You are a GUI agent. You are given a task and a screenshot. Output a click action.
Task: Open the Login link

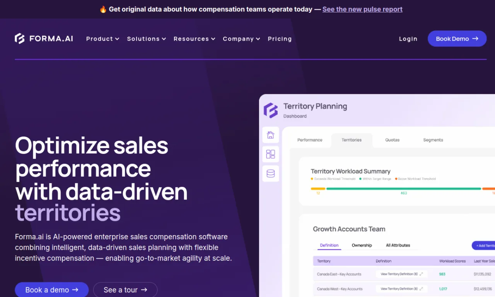pyautogui.click(x=408, y=39)
